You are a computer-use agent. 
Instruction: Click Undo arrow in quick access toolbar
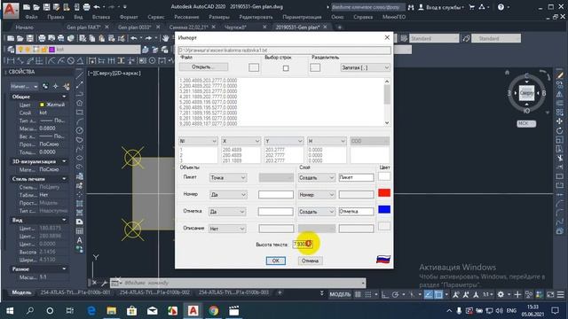[x=97, y=7]
